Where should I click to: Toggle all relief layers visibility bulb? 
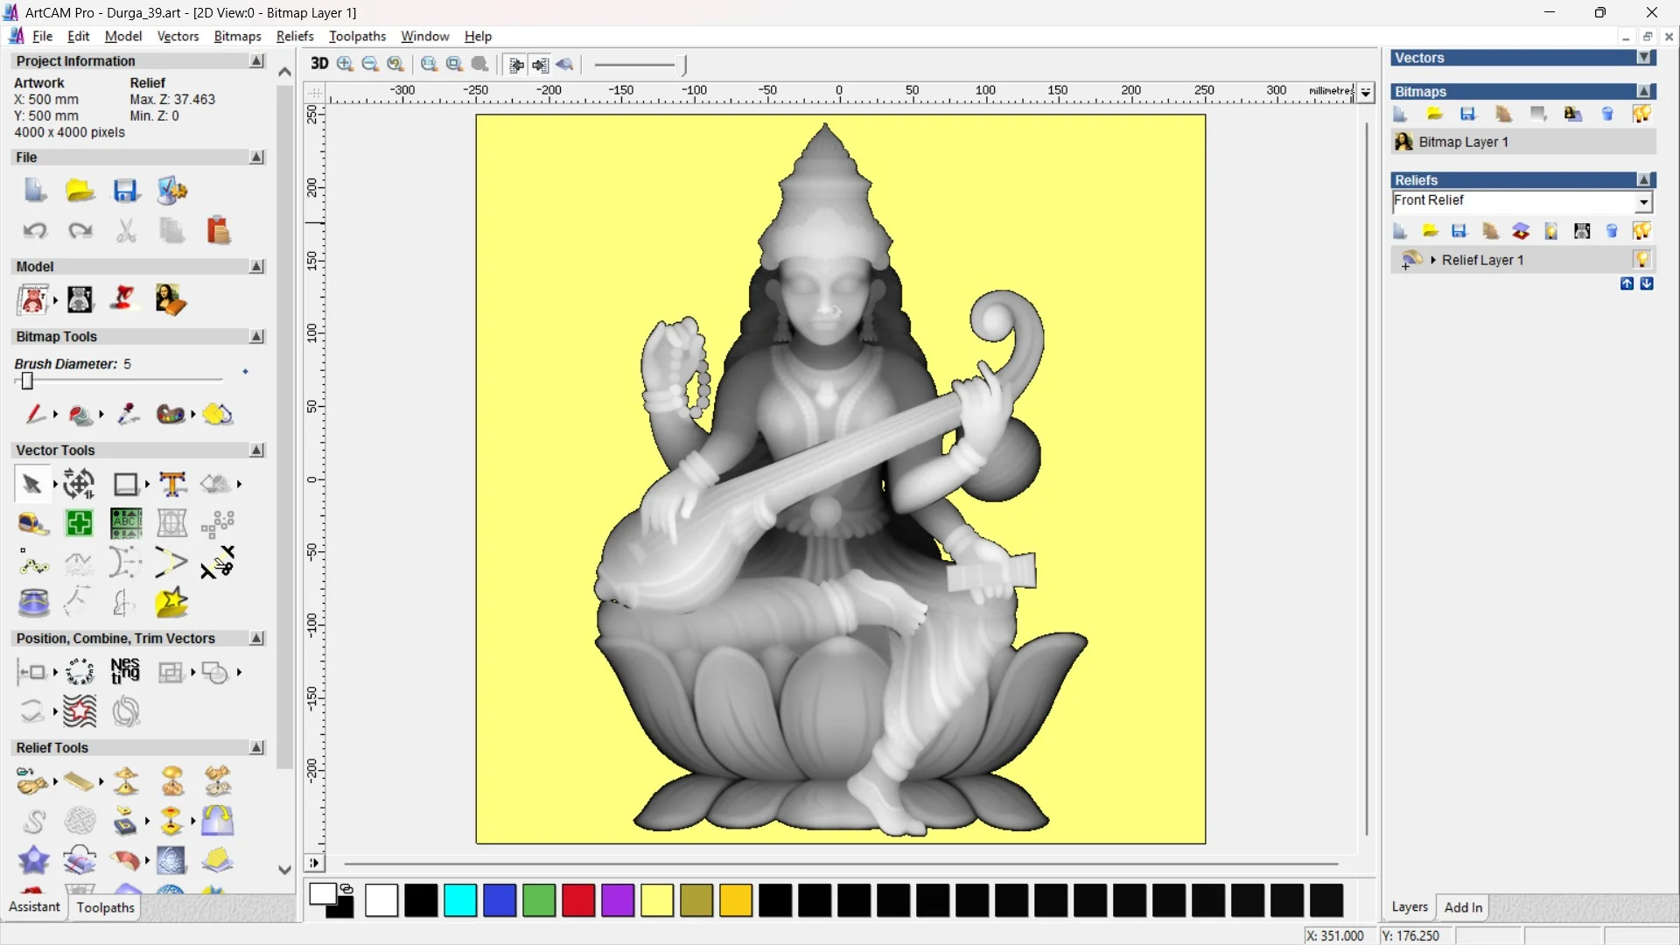pos(1641,231)
